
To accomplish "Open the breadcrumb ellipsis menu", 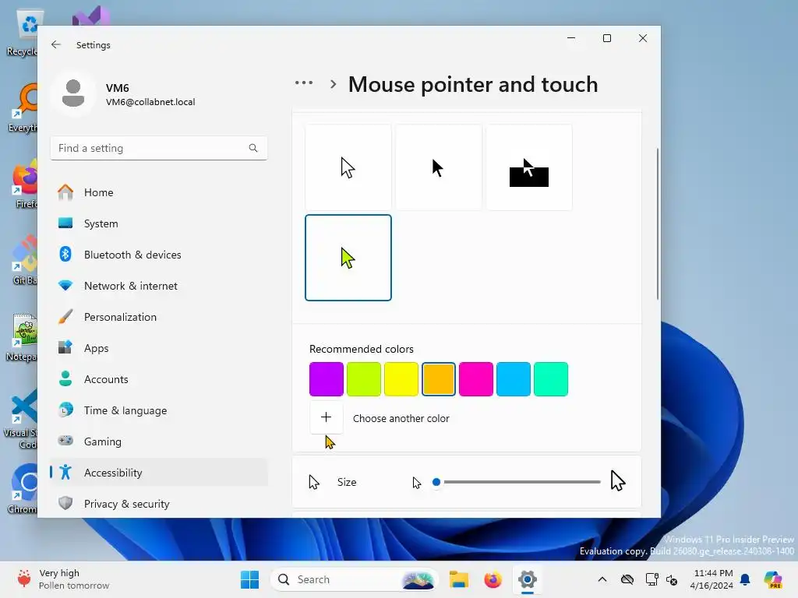I will tap(304, 83).
